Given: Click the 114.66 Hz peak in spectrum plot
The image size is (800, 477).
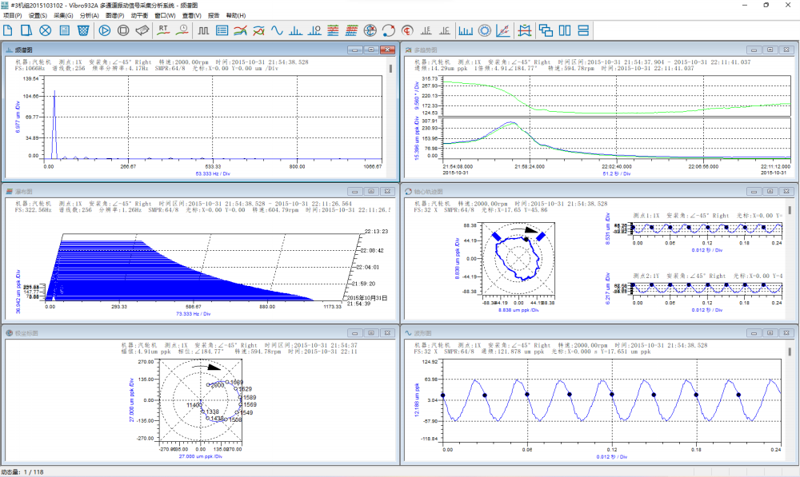Looking at the screenshot, I should (x=54, y=92).
